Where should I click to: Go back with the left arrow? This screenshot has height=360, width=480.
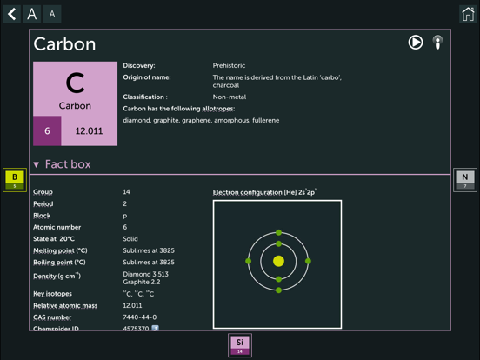coord(12,14)
